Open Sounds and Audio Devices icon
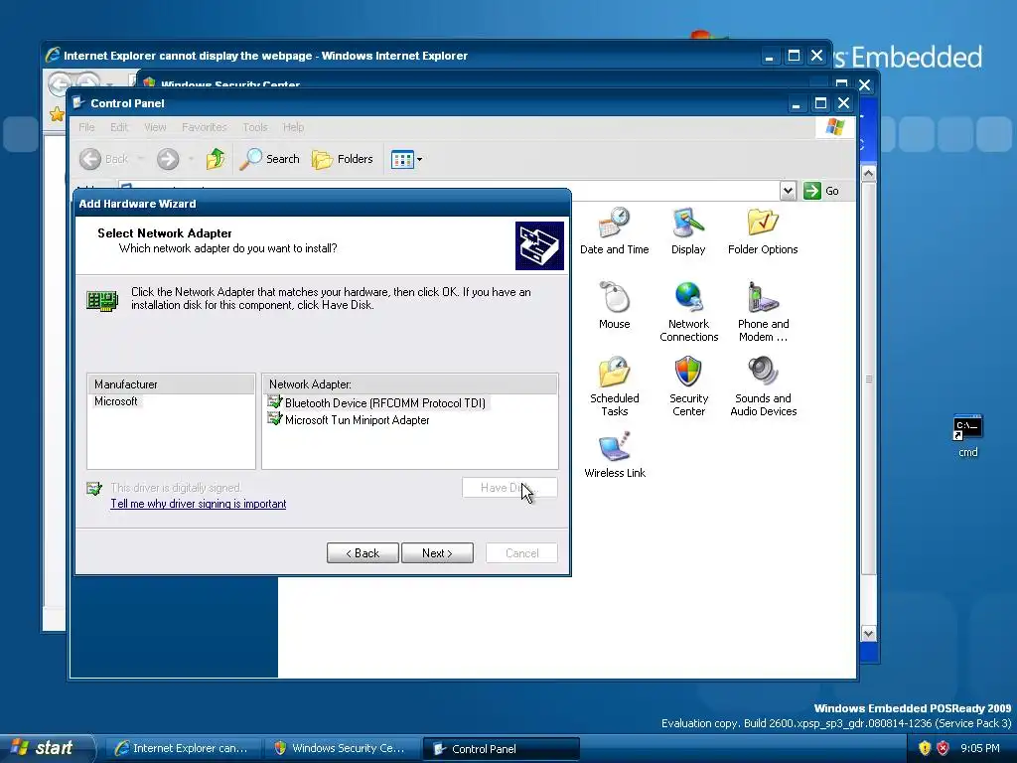The width and height of the screenshot is (1017, 763). [764, 386]
